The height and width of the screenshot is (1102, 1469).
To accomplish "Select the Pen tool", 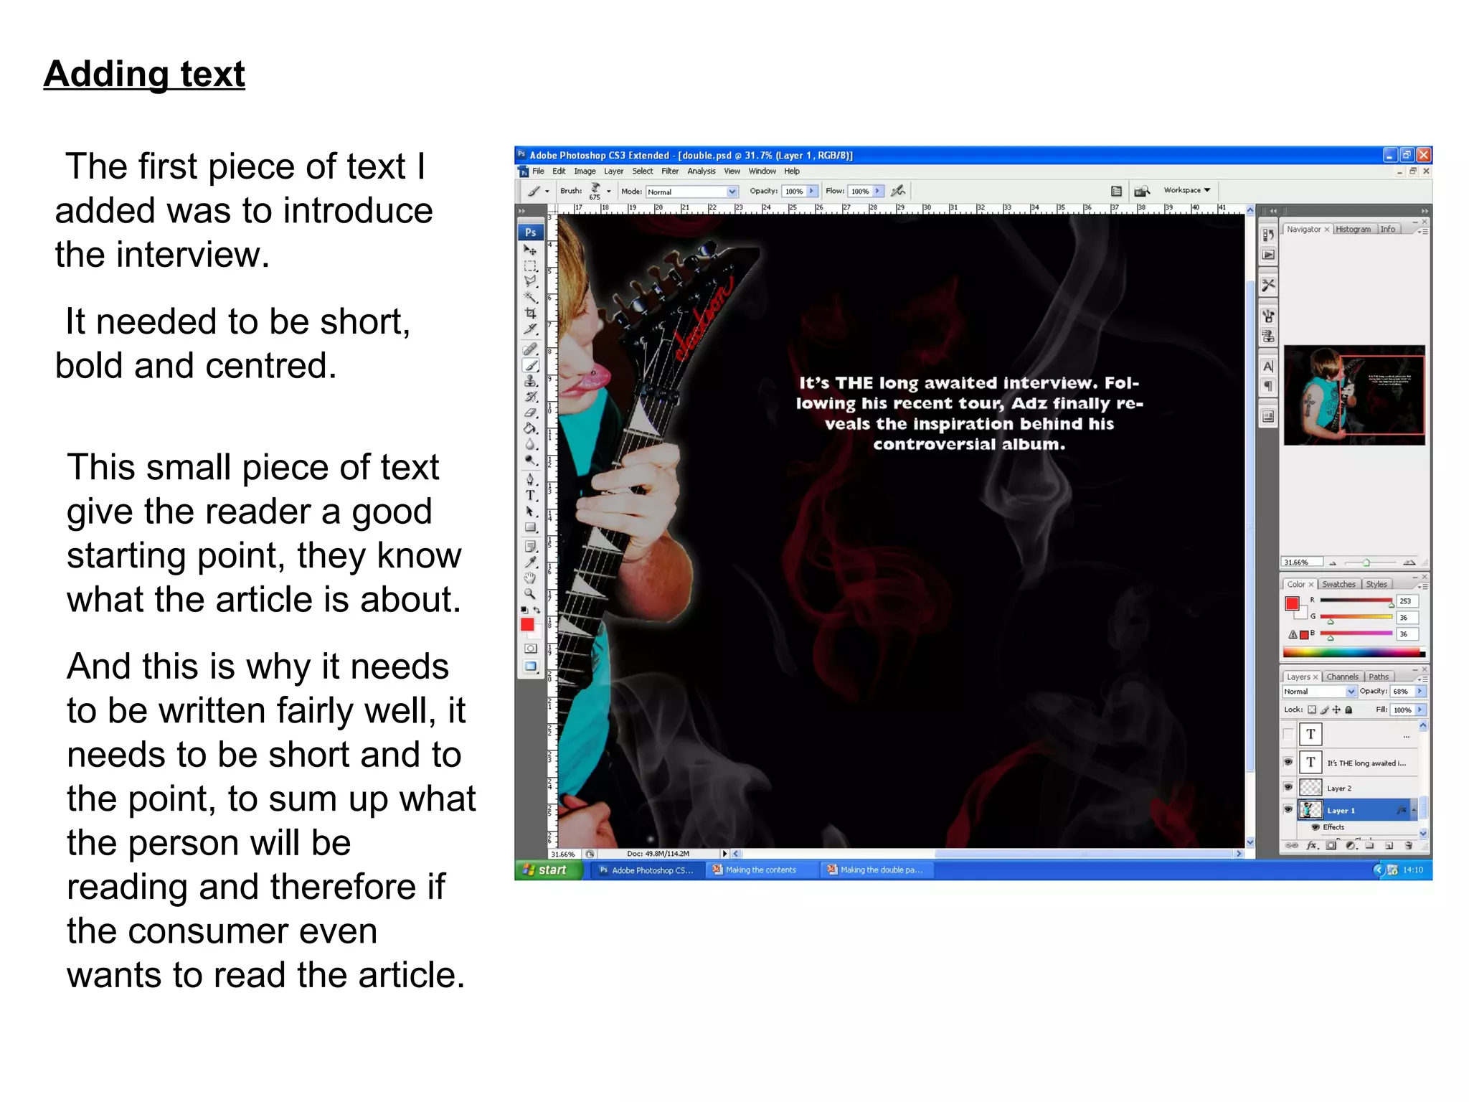I will pos(530,479).
